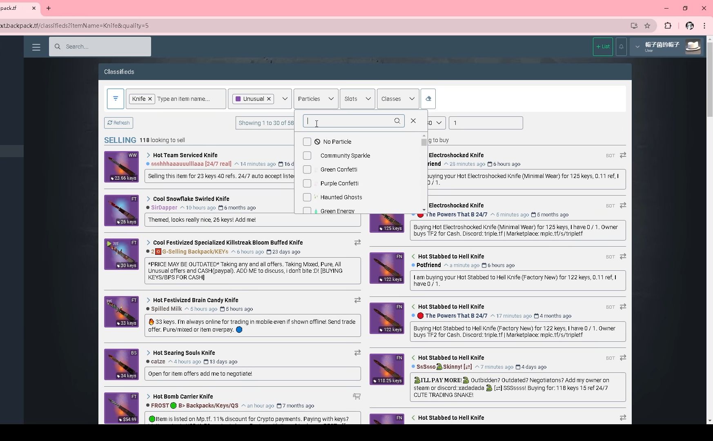Click the trade offer icon for Cool Festivized Bloom Buffed Knife
713x441 pixels.
point(357,243)
